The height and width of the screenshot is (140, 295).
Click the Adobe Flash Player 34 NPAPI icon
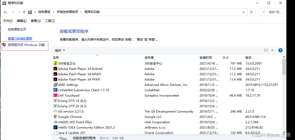click(55, 74)
